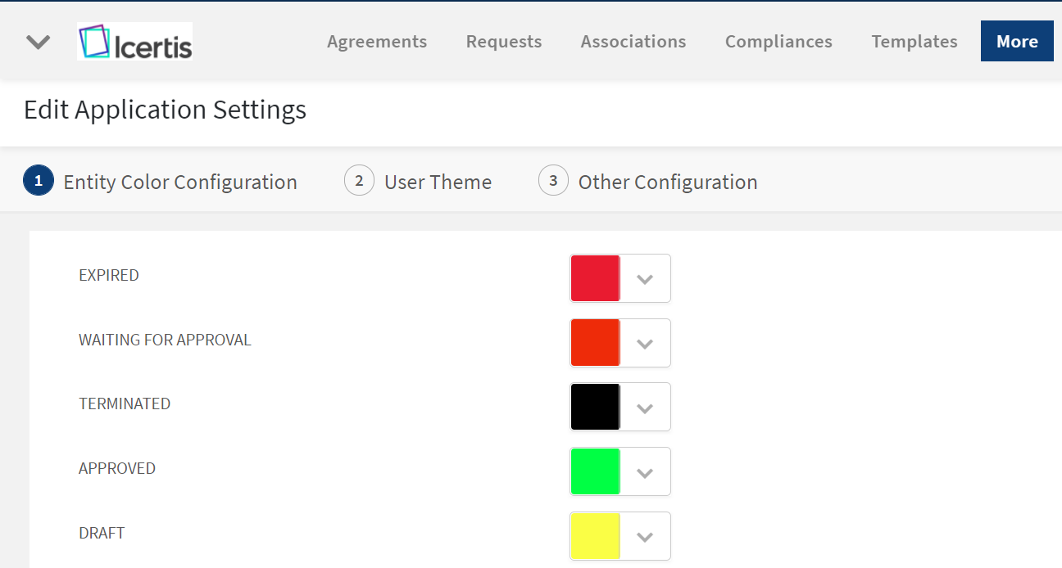Select step 1 circle icon

coord(39,181)
